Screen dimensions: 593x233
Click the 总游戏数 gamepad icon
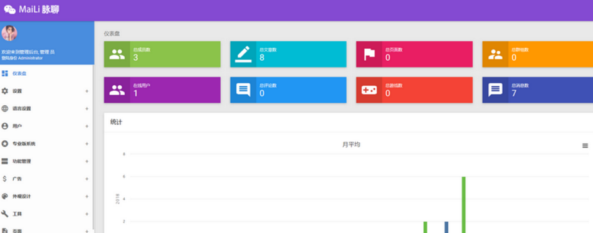(369, 90)
